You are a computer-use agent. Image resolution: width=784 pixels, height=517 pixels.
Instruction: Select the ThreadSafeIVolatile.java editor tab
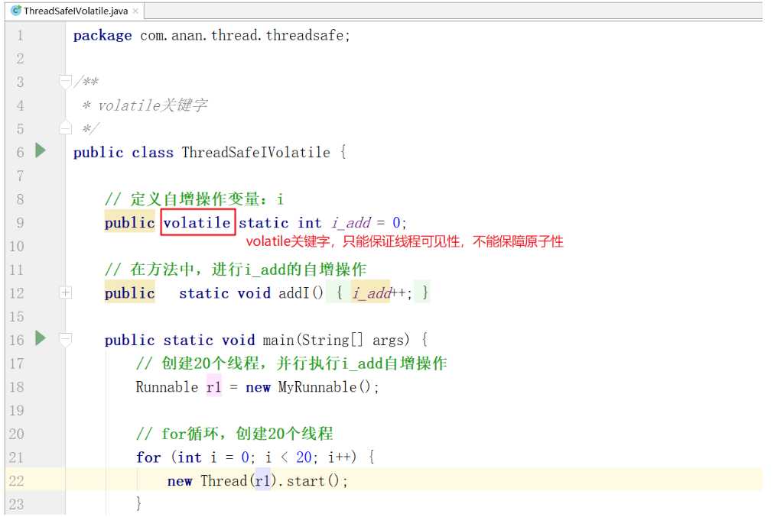(x=75, y=11)
